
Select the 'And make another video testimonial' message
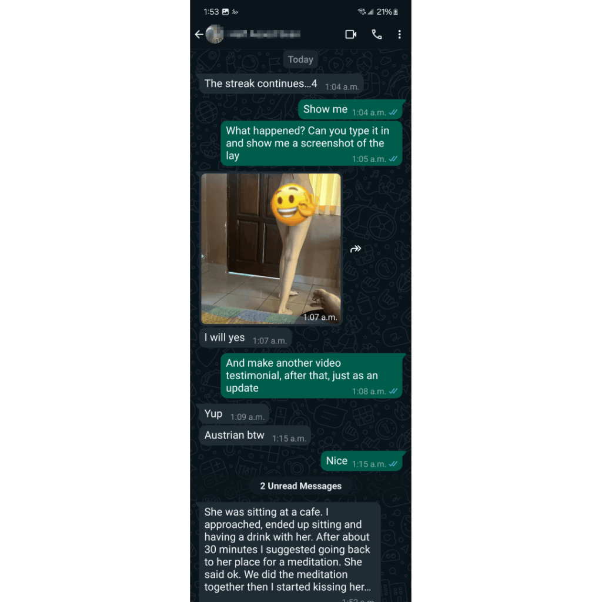point(312,376)
